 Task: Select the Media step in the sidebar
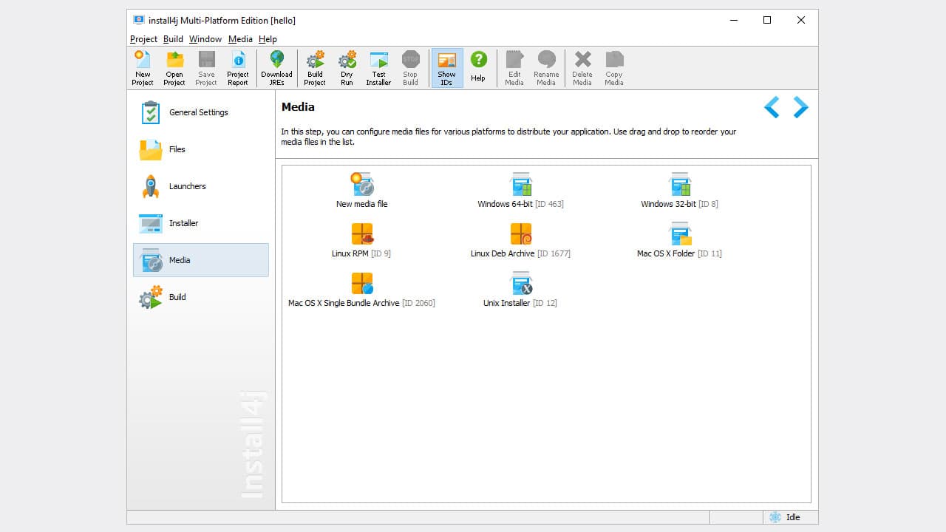pos(179,260)
